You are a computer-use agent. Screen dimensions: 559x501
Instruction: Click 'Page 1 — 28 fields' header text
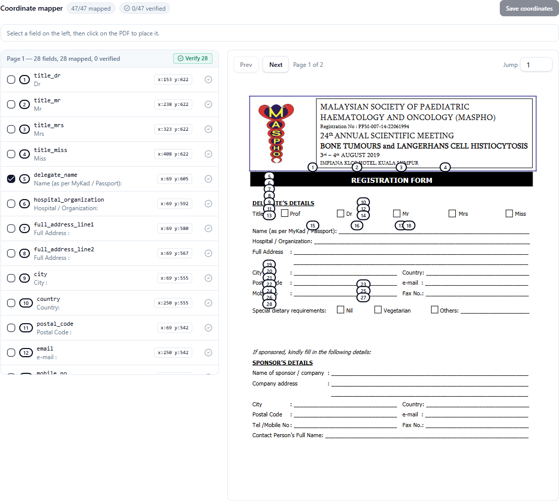click(63, 59)
